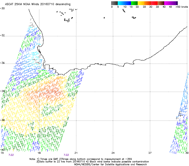Click longitude label '15'
189x166 pixels.
tap(2, 153)
